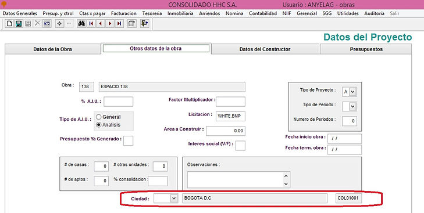Click the exit door icon in toolbar
The image size is (424, 213).
click(x=145, y=23)
